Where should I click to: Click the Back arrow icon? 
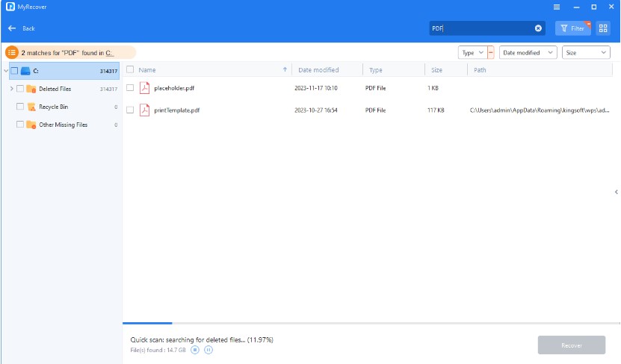pyautogui.click(x=12, y=28)
